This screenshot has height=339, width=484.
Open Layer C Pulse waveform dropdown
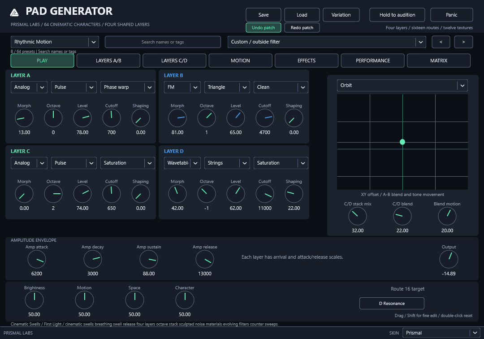[74, 163]
